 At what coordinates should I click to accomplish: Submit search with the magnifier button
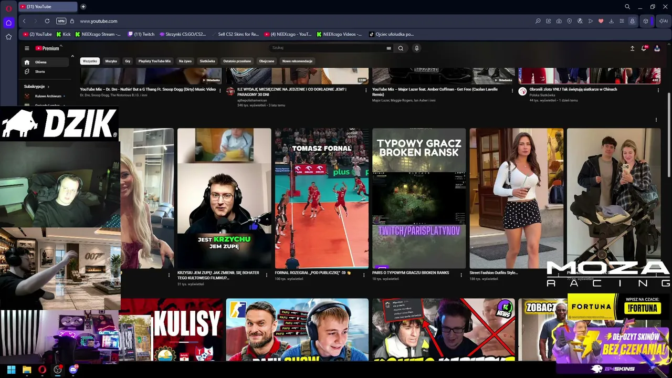pos(401,48)
